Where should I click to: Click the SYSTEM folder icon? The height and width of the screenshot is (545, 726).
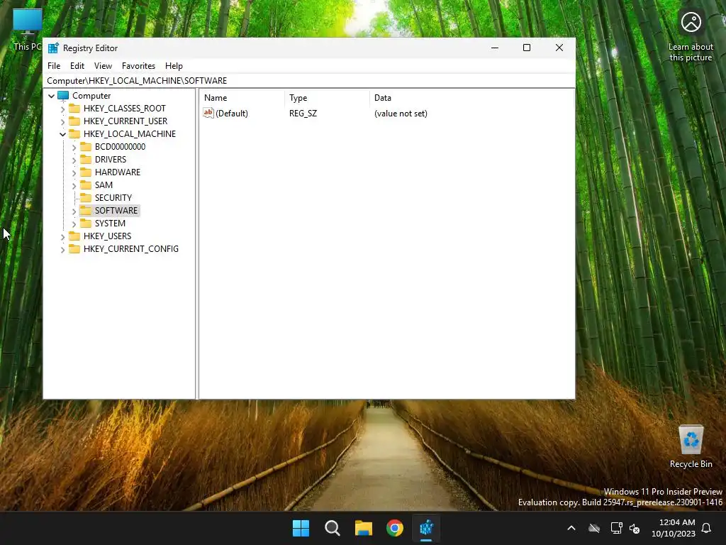[x=86, y=223]
